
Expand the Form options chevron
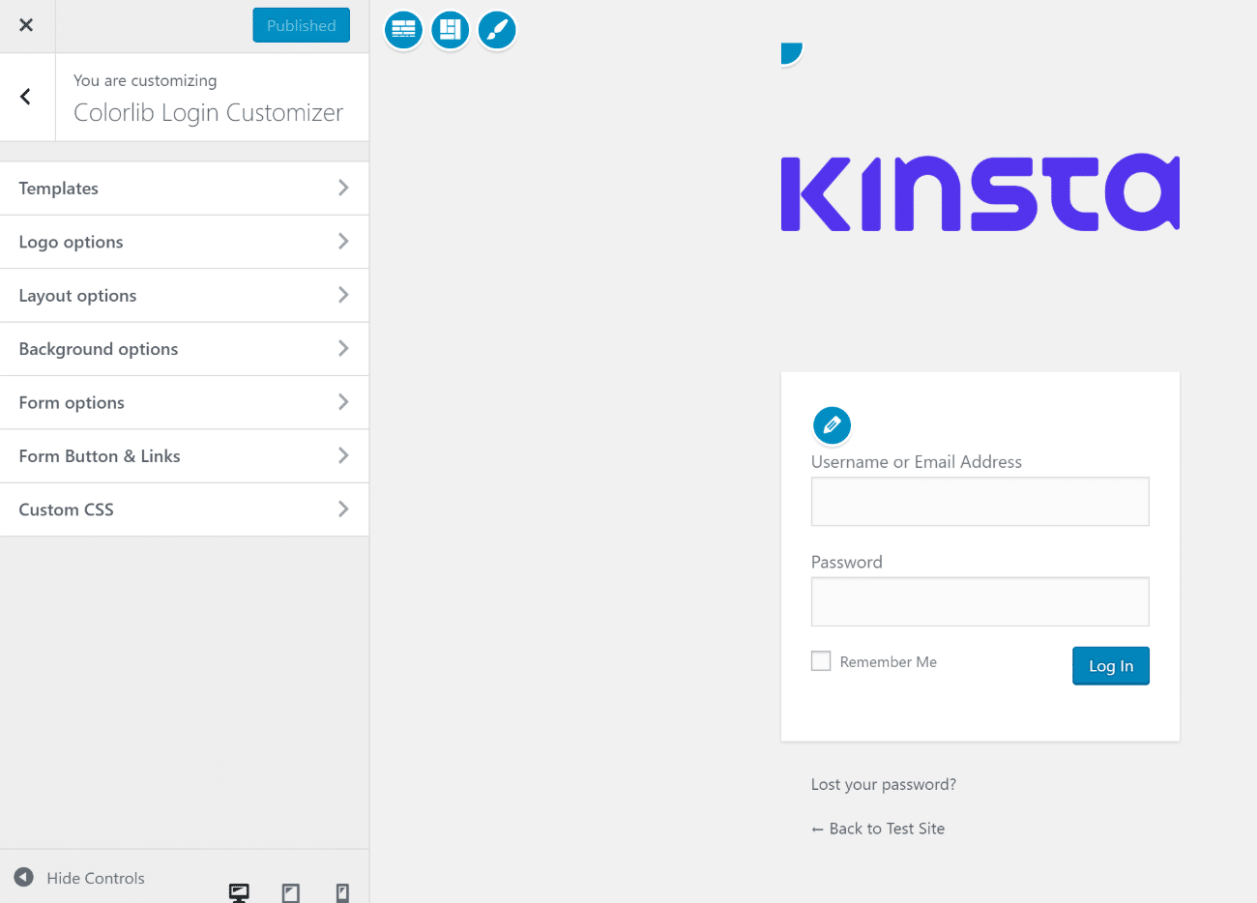pos(343,401)
